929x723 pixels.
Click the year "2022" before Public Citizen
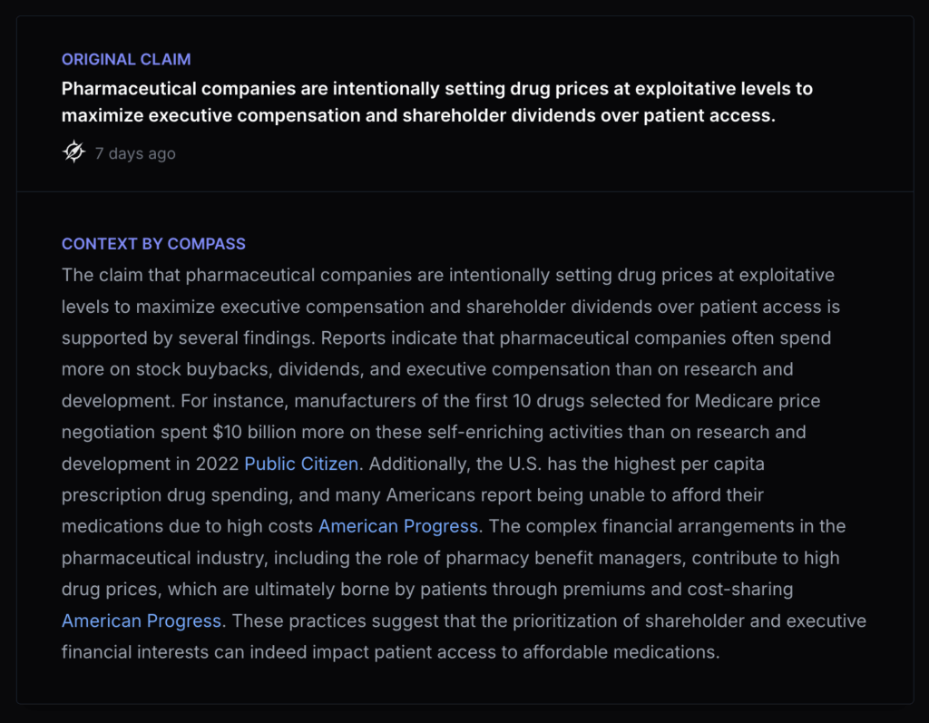pyautogui.click(x=218, y=464)
